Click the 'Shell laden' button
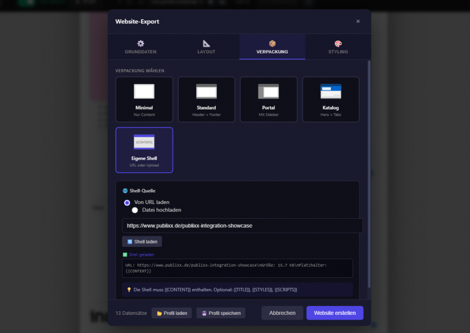This screenshot has width=470, height=333. point(142,242)
